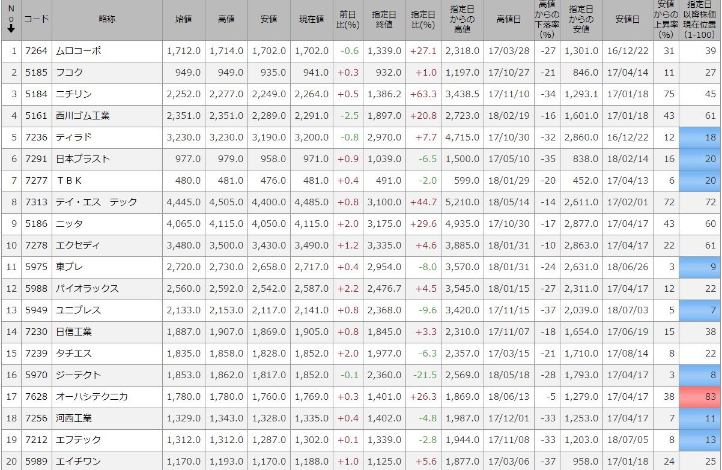The height and width of the screenshot is (470, 722).
Task: Select the ＴＢＫ company name
Action: [x=69, y=181]
